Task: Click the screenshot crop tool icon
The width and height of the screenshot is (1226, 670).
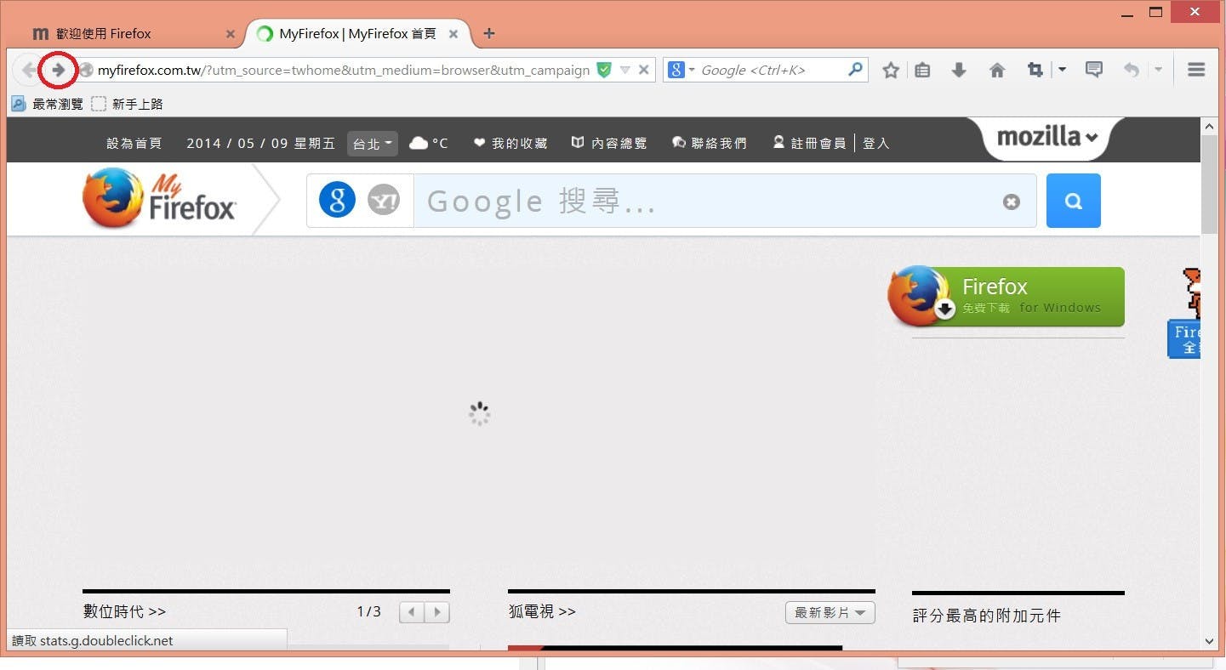Action: (1035, 70)
